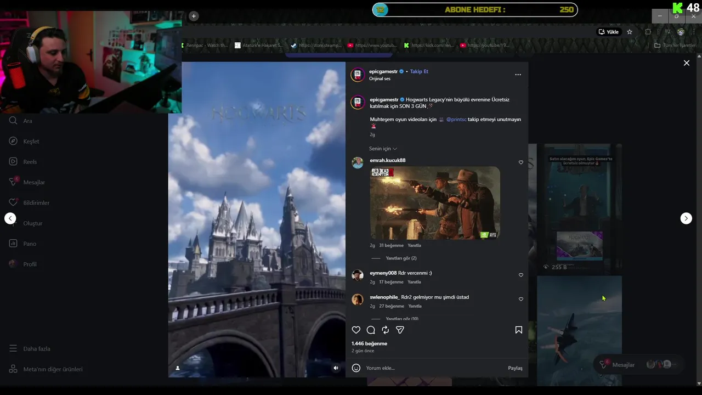Reply to emrah.kucuk88's comment via Yanıtla
The width and height of the screenshot is (702, 395).
pos(415,245)
